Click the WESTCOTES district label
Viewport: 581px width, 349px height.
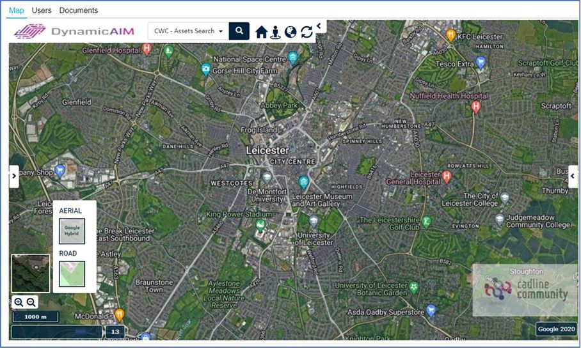pyautogui.click(x=232, y=183)
